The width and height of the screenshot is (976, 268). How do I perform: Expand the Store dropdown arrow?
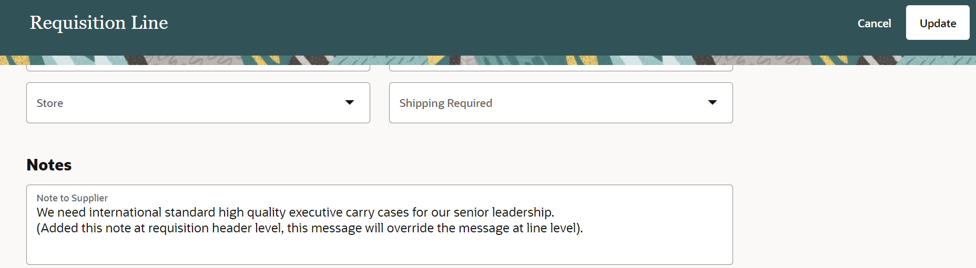point(350,102)
